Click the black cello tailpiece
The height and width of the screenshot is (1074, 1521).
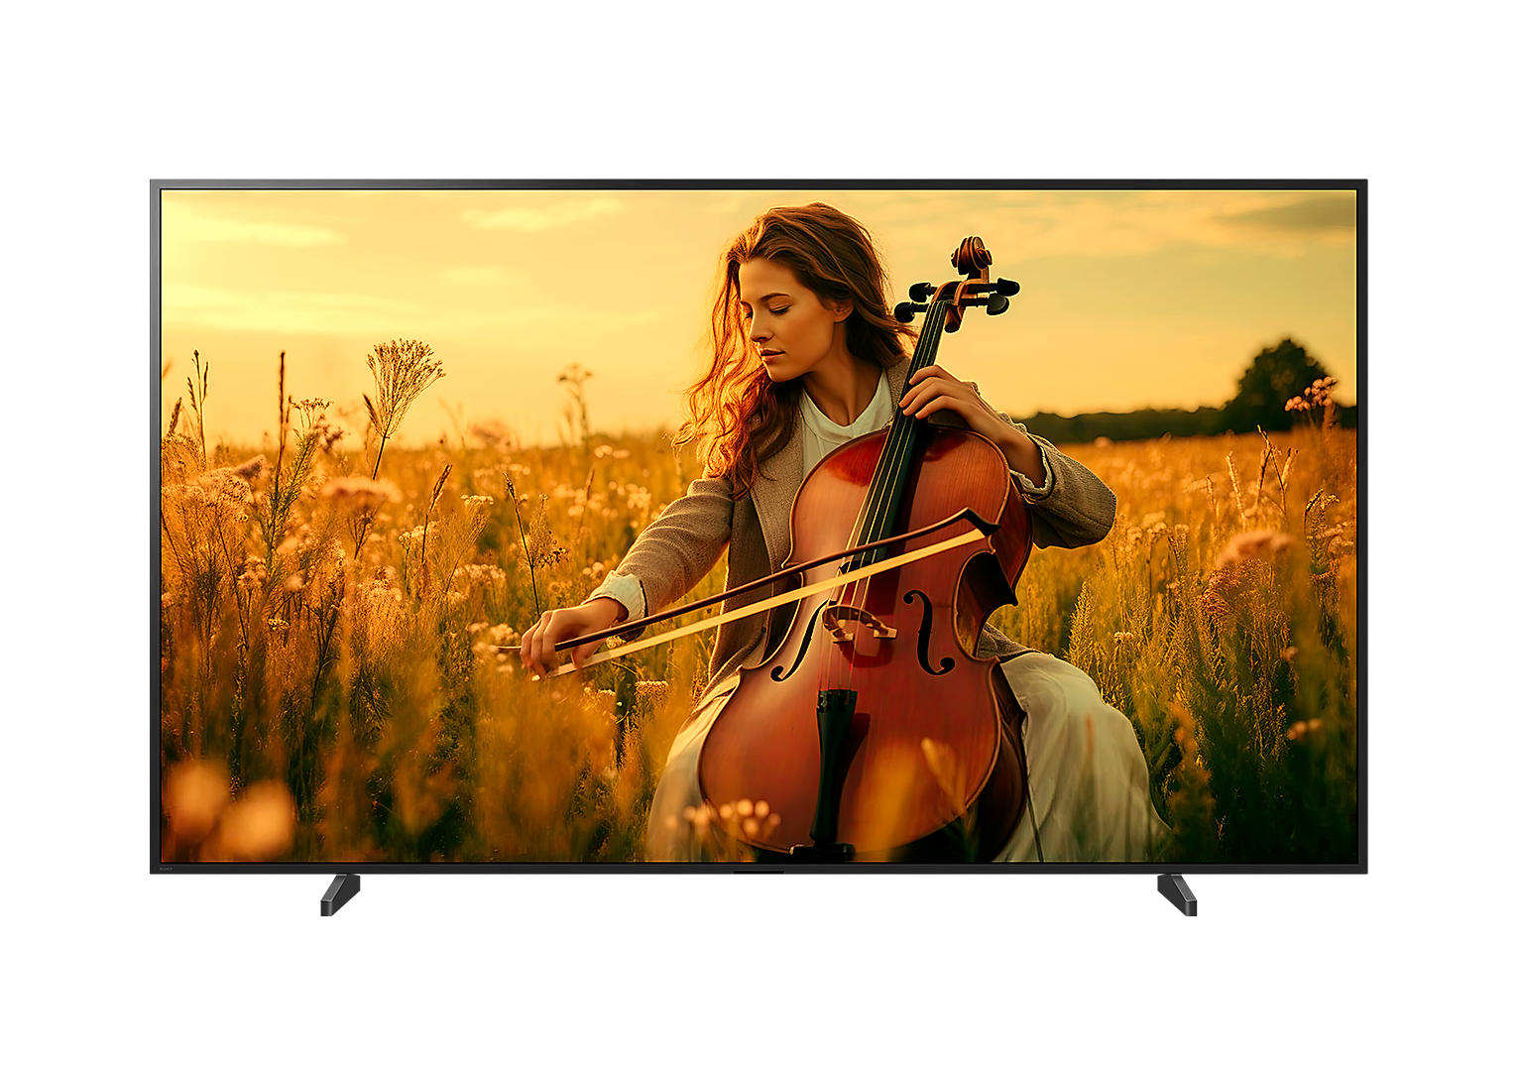coord(834,754)
